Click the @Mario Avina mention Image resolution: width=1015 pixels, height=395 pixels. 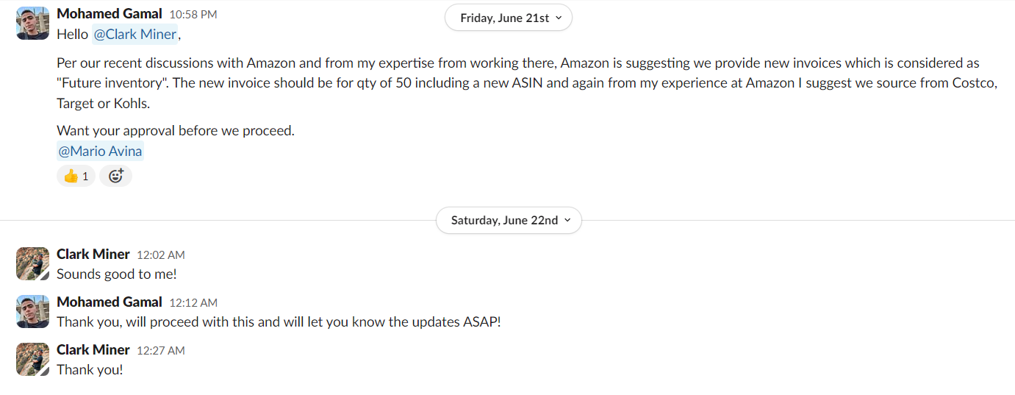pos(101,152)
